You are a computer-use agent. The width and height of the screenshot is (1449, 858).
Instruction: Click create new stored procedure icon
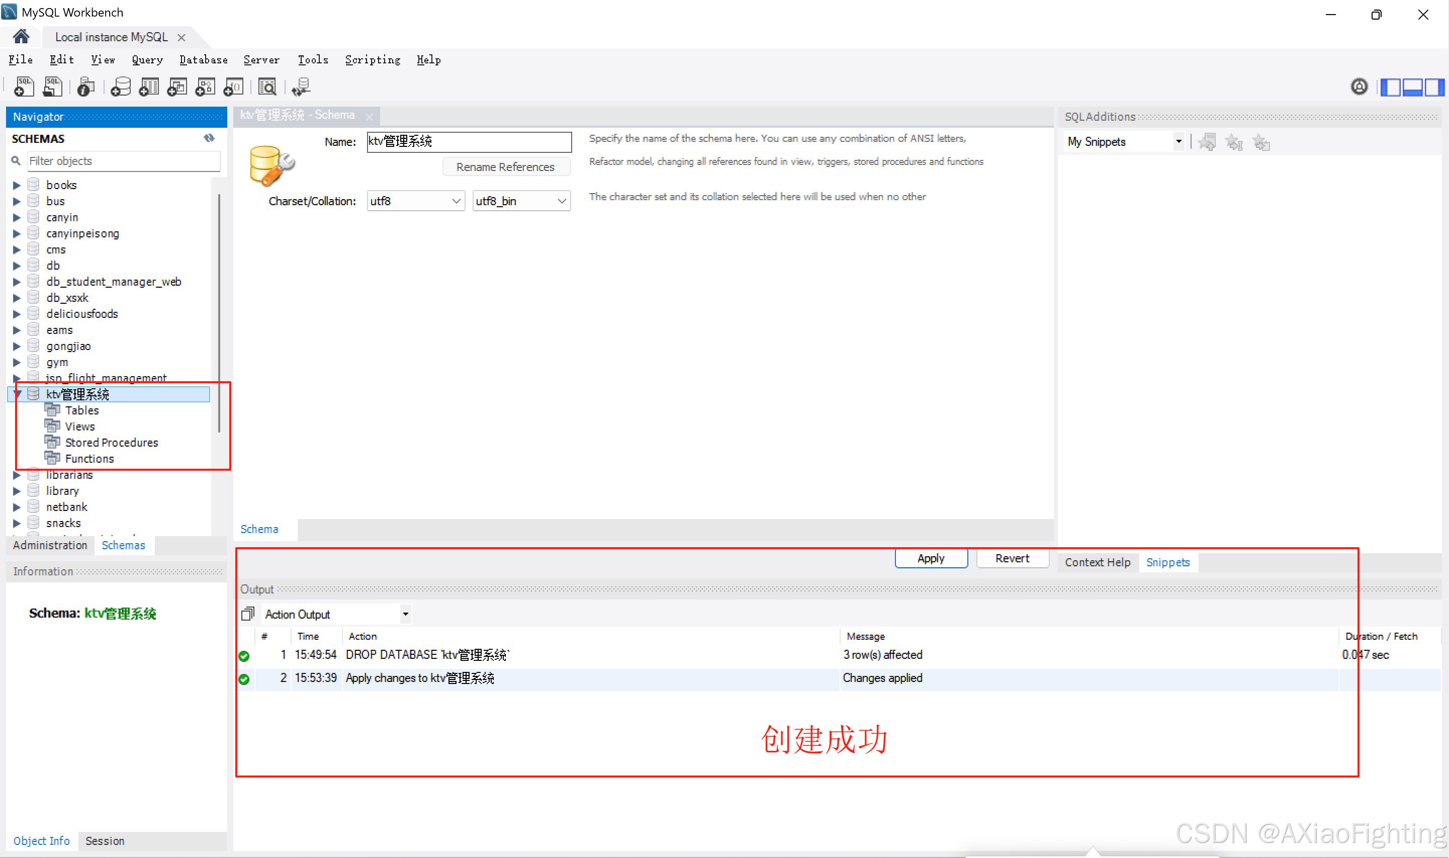205,87
